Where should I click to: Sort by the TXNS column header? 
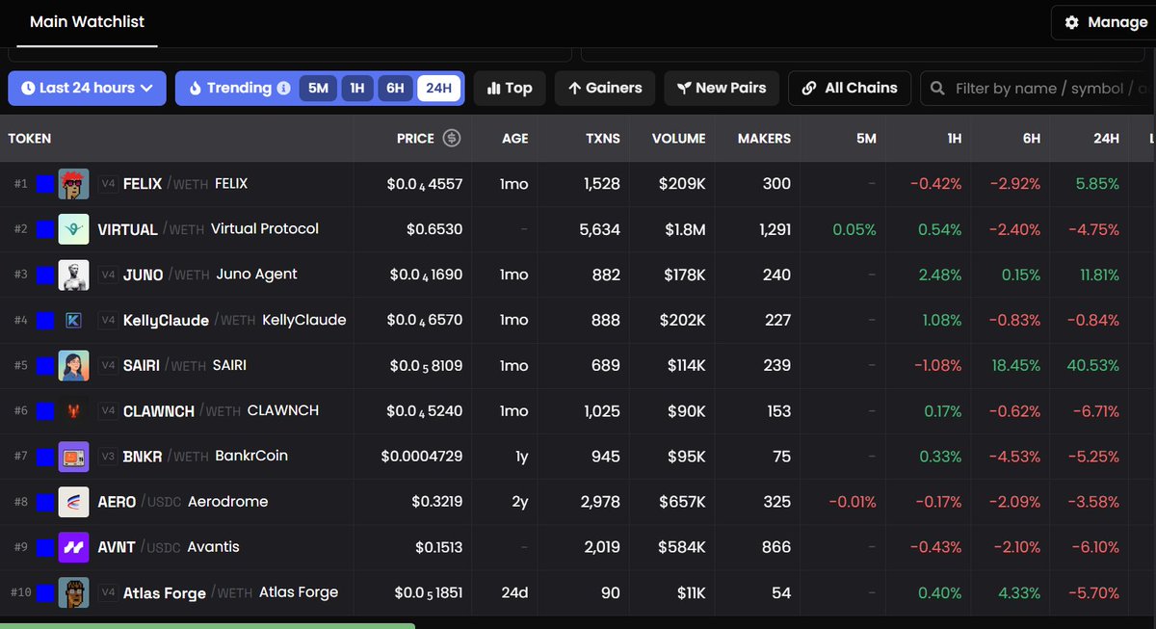pyautogui.click(x=602, y=139)
